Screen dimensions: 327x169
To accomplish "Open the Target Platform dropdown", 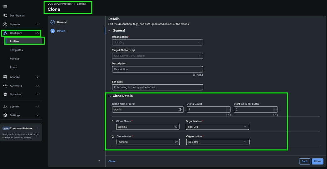I will click(158, 56).
